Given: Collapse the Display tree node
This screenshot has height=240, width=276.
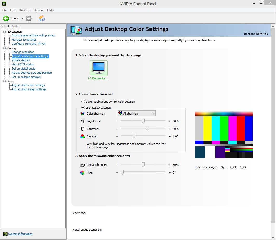Looking at the screenshot, I should tap(5, 48).
